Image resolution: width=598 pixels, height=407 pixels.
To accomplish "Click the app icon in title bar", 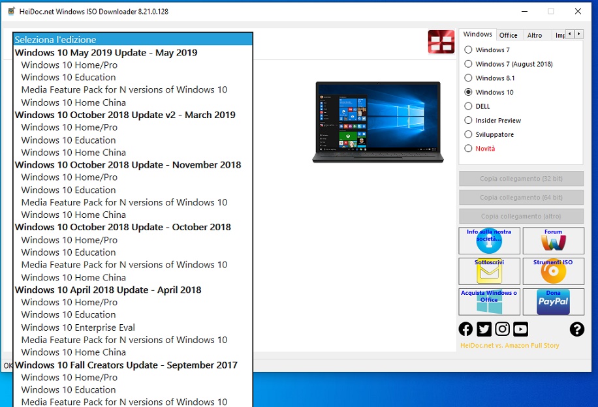I will [12, 11].
